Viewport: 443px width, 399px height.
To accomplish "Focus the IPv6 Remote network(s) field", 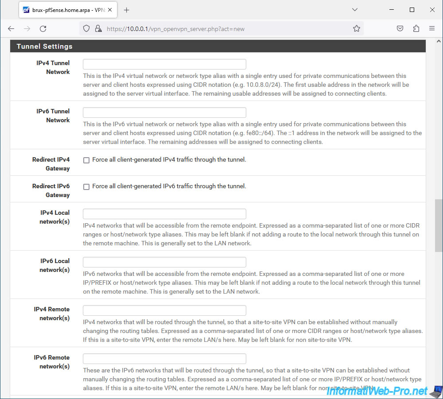I will (x=164, y=359).
